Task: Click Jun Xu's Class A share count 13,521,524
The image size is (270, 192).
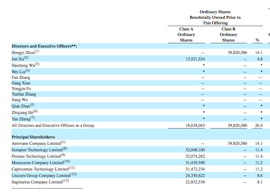Action: pos(195,59)
